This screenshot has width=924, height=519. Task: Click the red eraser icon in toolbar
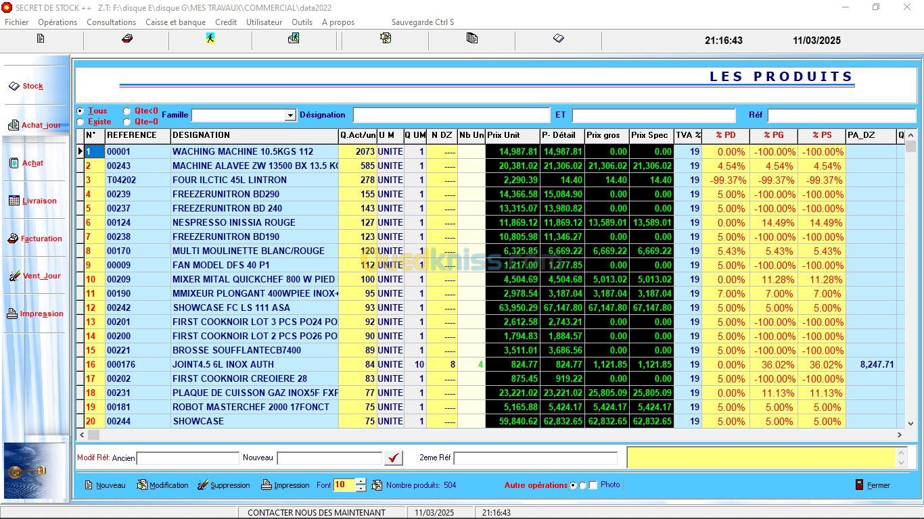[126, 39]
